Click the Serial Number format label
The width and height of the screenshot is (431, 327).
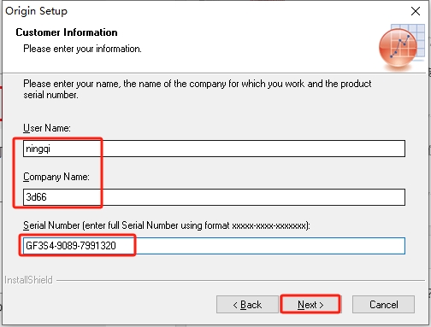167,225
